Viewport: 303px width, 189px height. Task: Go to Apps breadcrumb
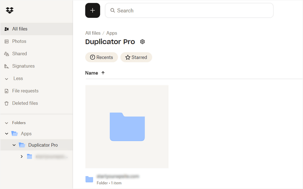pos(112,33)
